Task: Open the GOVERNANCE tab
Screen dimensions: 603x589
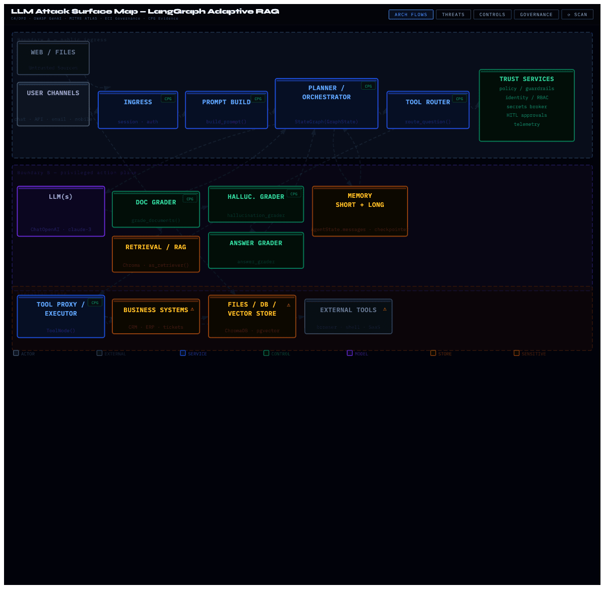Action: tap(536, 15)
